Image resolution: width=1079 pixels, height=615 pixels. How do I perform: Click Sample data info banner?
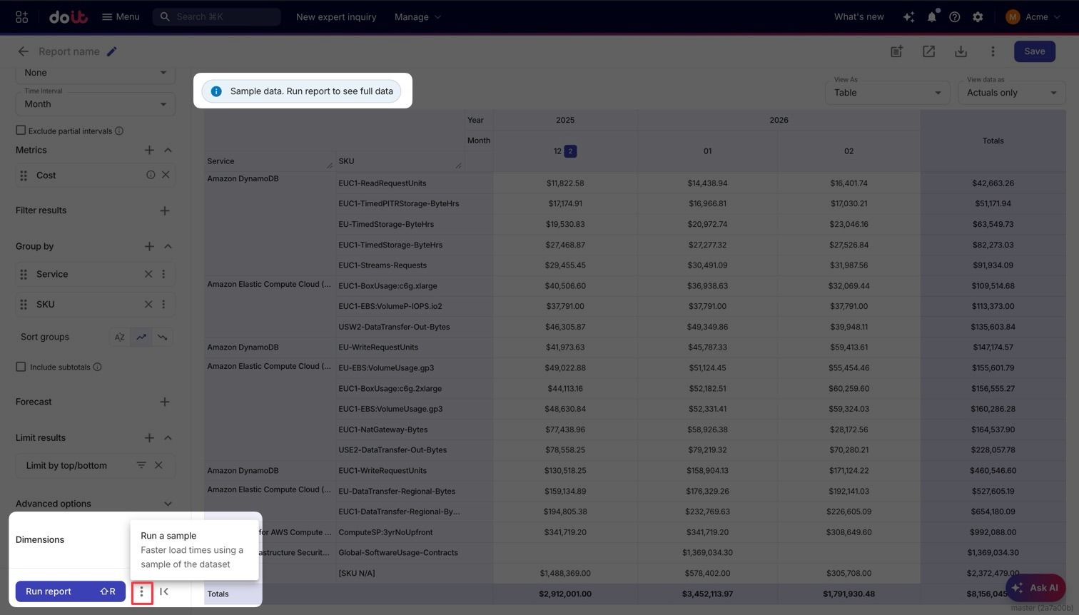tap(302, 91)
